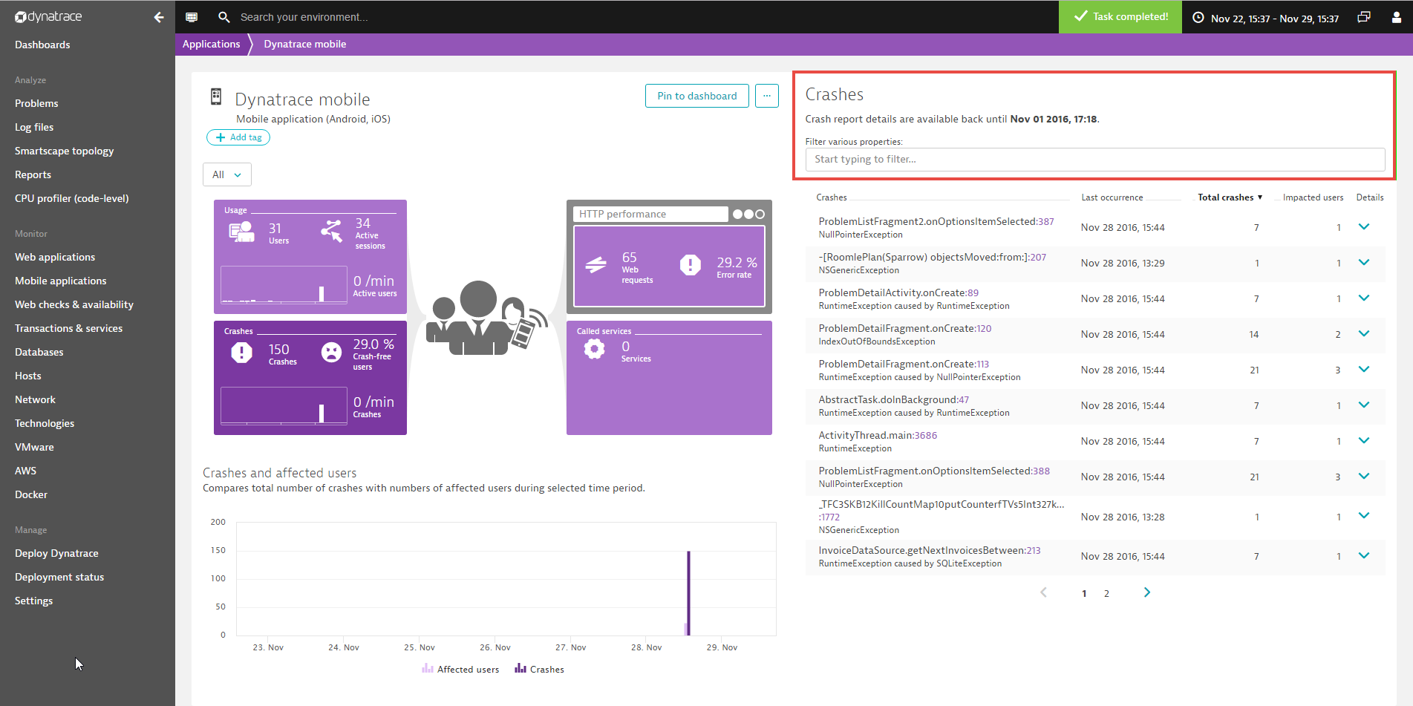Expand details for ProblemDetailFragment.onCreate:113
Viewport: 1413px width, 706px height.
(x=1364, y=369)
